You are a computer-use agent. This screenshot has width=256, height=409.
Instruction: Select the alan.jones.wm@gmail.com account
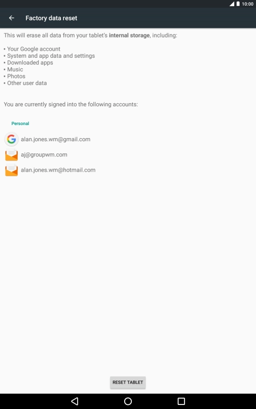(56, 139)
